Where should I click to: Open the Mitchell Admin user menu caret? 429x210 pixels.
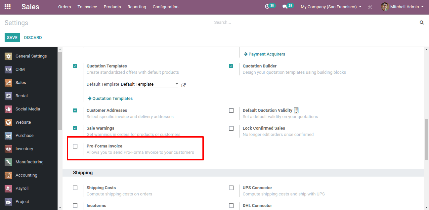(422, 7)
